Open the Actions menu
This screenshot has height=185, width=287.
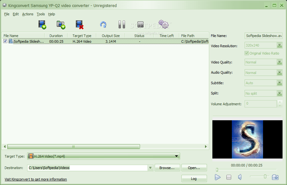28,14
